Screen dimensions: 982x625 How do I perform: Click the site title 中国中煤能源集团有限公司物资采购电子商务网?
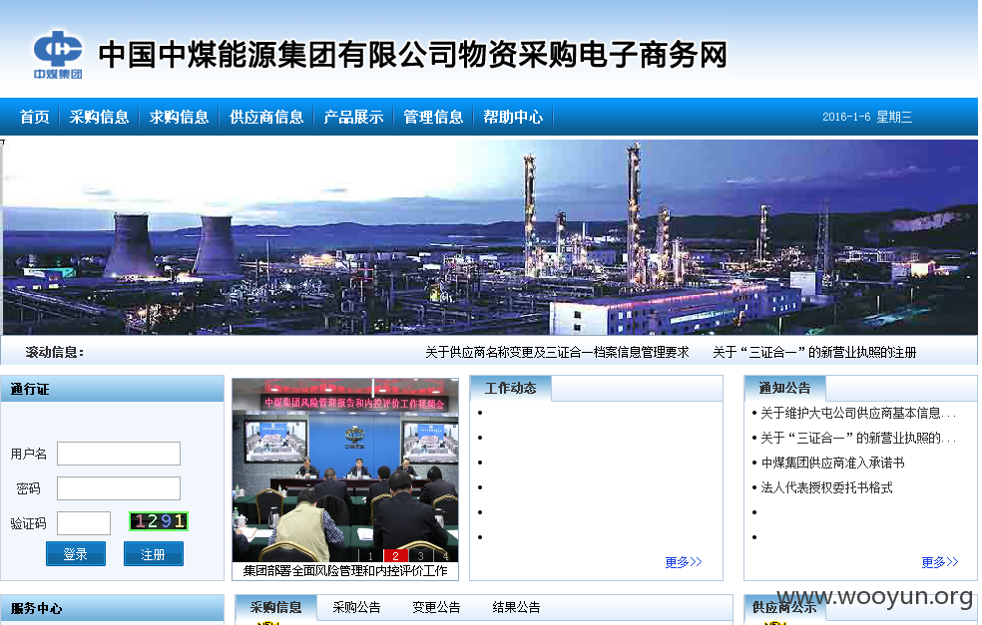click(x=413, y=55)
